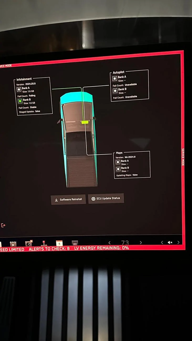The image size is (192, 341).
Task: Click Staged Update: false text
Action: pos(30,112)
